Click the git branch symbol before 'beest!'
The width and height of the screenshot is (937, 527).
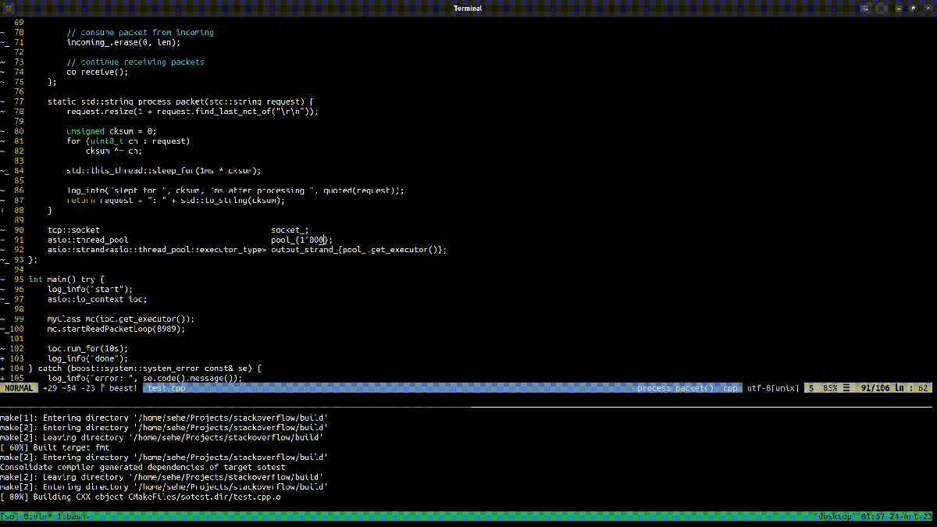[x=103, y=388]
